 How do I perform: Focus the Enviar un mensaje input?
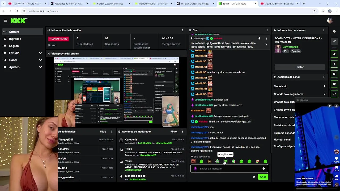[x=229, y=168]
